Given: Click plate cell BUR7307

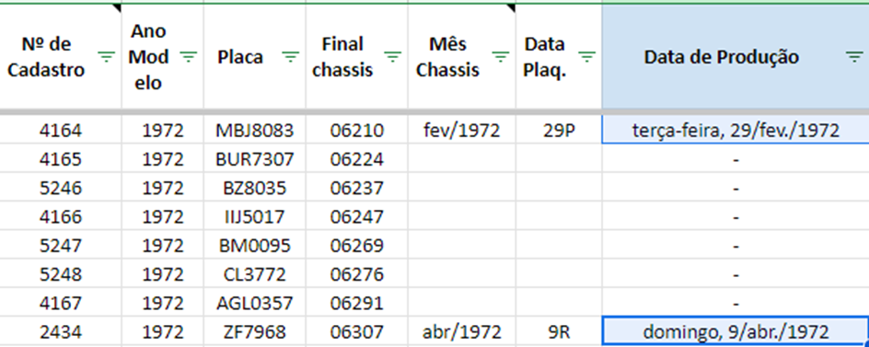Looking at the screenshot, I should tap(254, 159).
